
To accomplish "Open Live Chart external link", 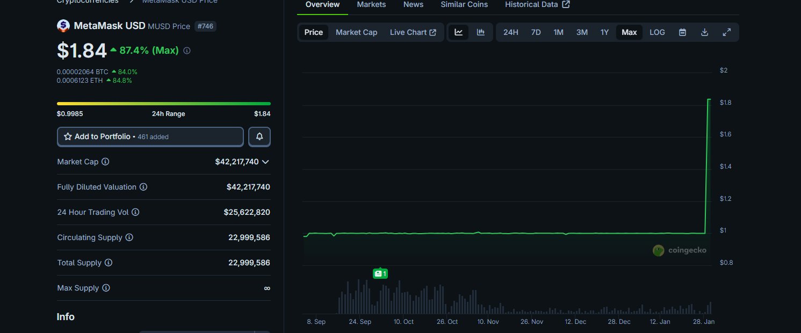I will 413,32.
